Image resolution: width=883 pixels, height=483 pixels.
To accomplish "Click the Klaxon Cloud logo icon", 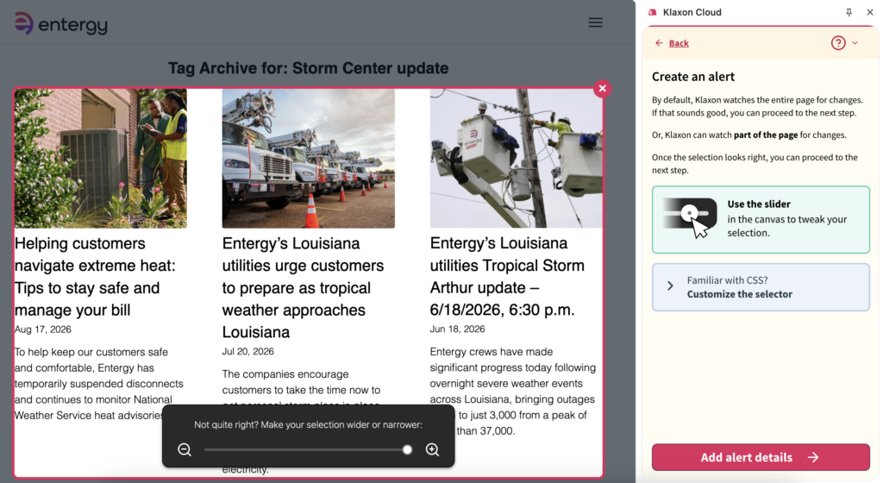I will tap(652, 12).
